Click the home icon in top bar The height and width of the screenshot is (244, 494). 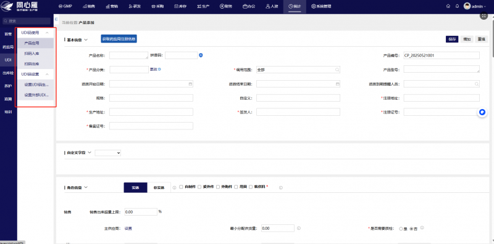click(x=448, y=6)
